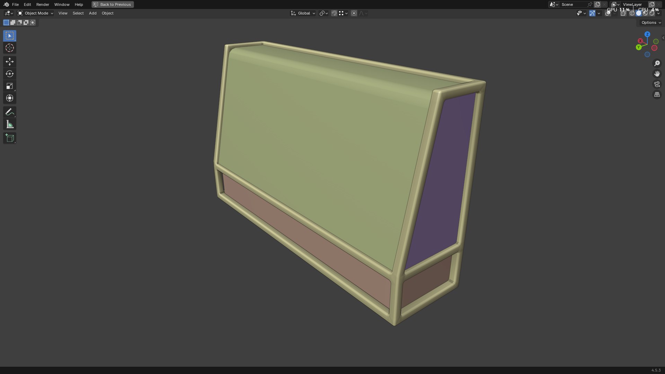Image resolution: width=665 pixels, height=374 pixels.
Task: Open the pivot point dropdown
Action: [x=324, y=13]
